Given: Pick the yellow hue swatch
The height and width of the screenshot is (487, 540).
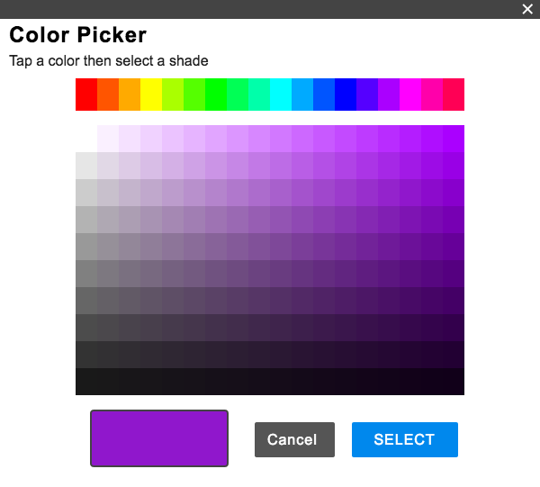Looking at the screenshot, I should coord(151,95).
